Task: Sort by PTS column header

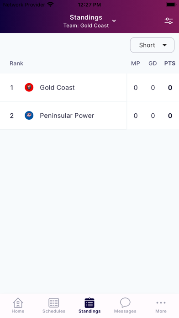Action: (x=170, y=63)
